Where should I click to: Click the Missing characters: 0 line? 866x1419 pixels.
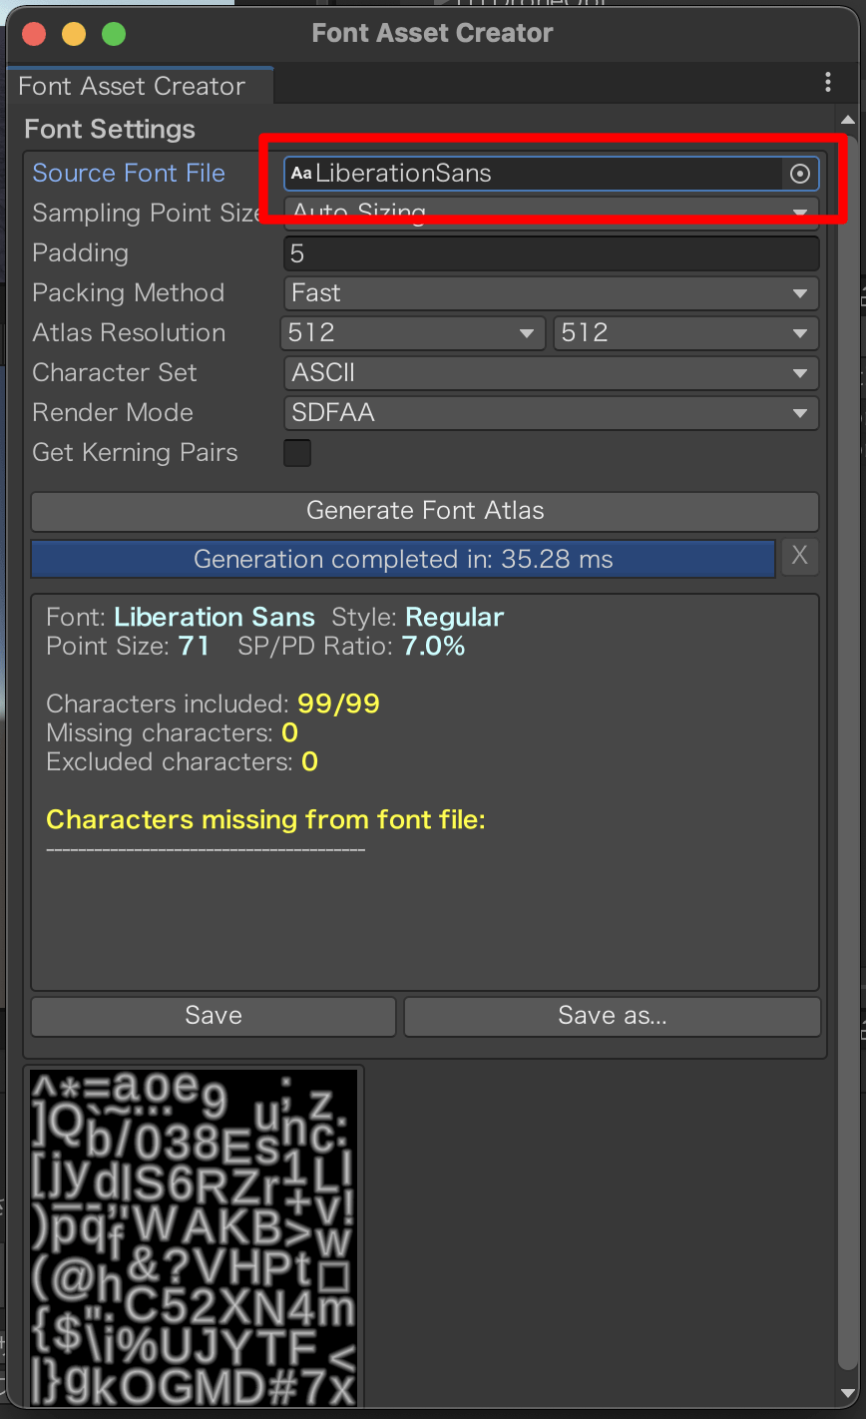[172, 733]
